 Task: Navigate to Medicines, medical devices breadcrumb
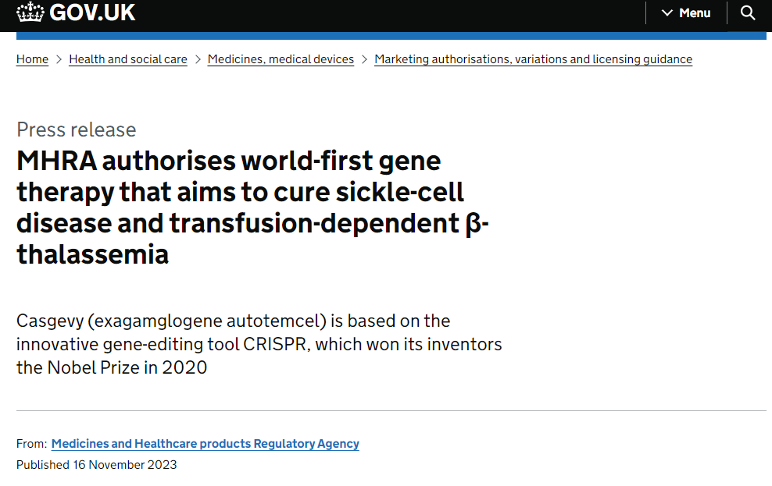281,59
